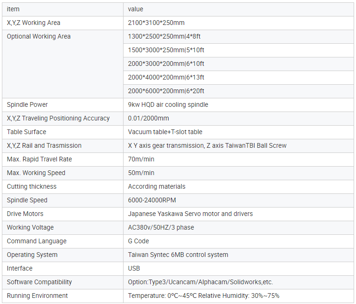Select the '2000*6000*200mm|6*20ft' option
Screen dimensions: 356x304
pyautogui.click(x=166, y=91)
